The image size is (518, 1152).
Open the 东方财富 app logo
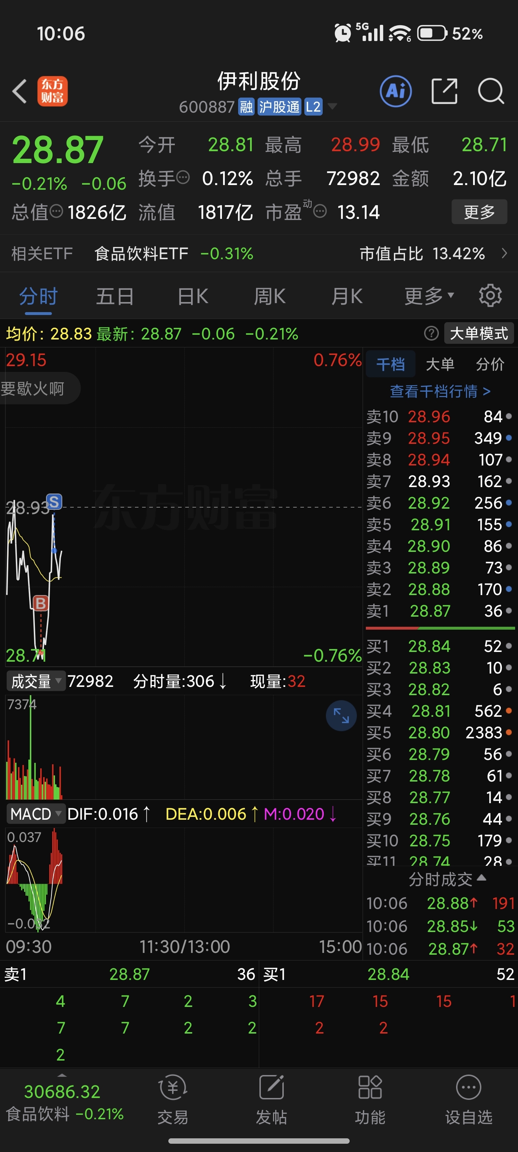(x=52, y=91)
